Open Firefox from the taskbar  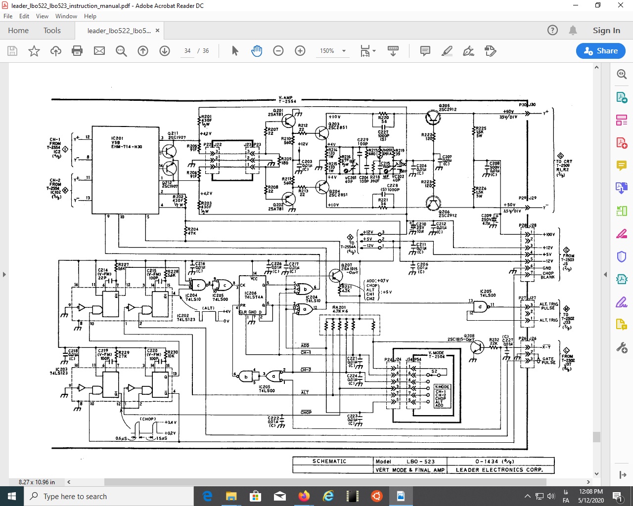click(x=304, y=496)
